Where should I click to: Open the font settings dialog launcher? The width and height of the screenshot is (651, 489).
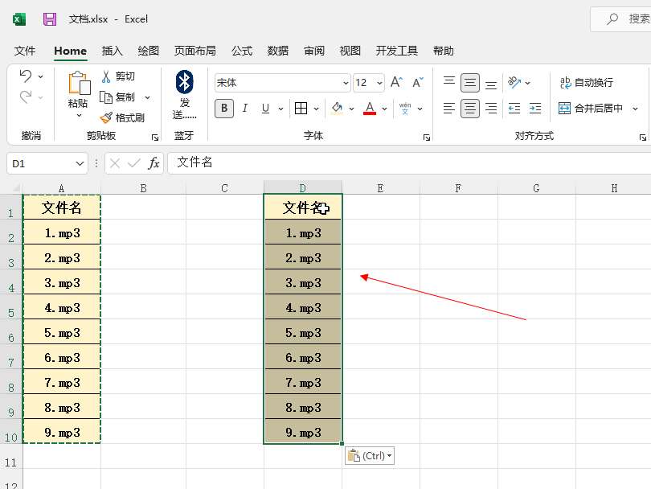pos(427,138)
